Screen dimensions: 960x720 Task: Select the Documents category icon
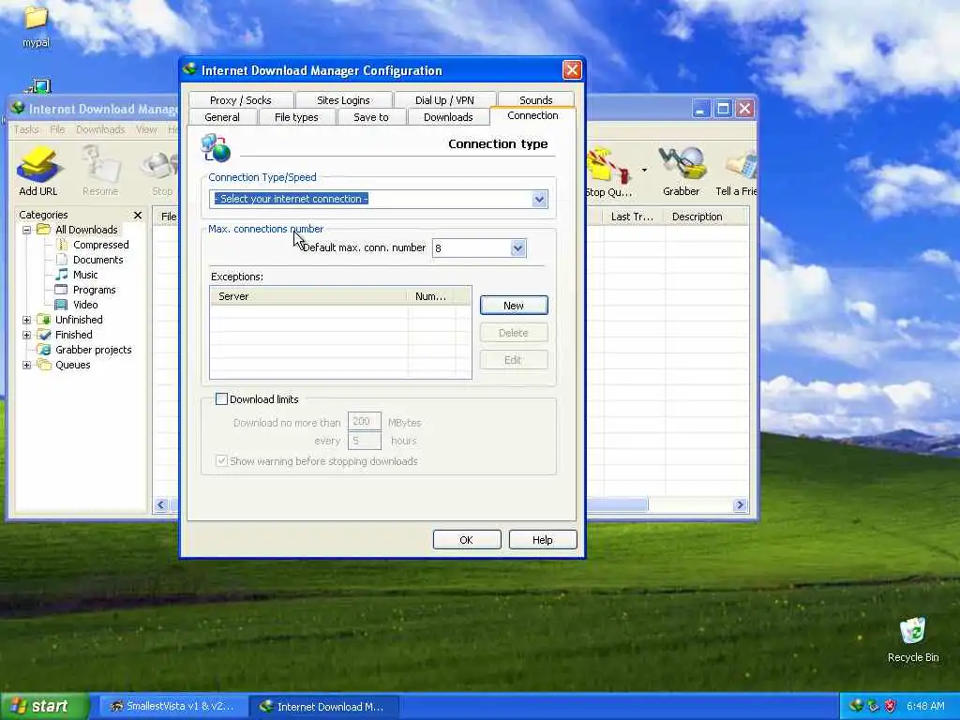pyautogui.click(x=62, y=260)
